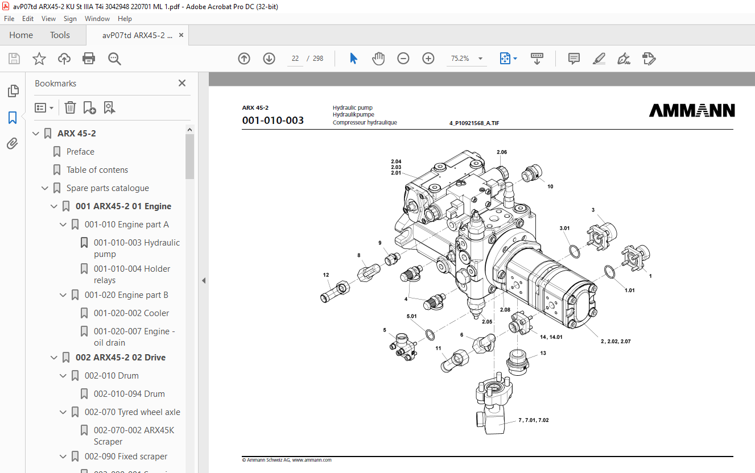This screenshot has width=755, height=473.
Task: Open the Attachments paperclip panel
Action: click(13, 143)
